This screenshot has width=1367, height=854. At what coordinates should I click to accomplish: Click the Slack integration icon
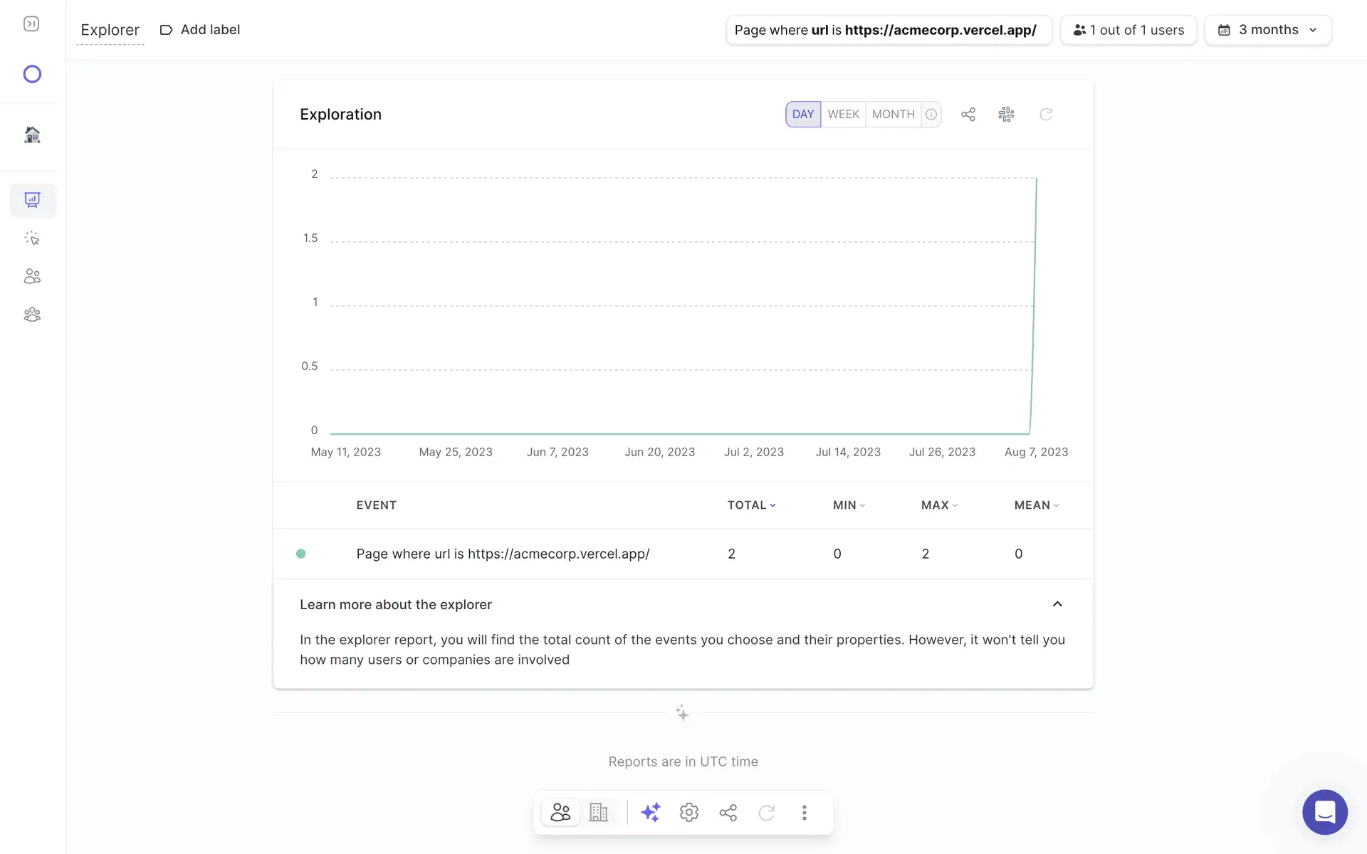point(1006,115)
